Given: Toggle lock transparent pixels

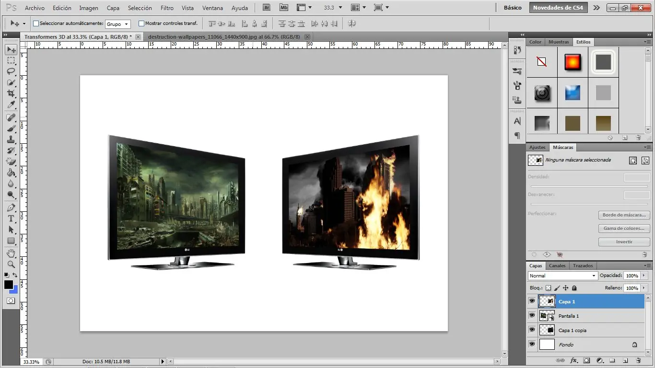Looking at the screenshot, I should pyautogui.click(x=548, y=288).
